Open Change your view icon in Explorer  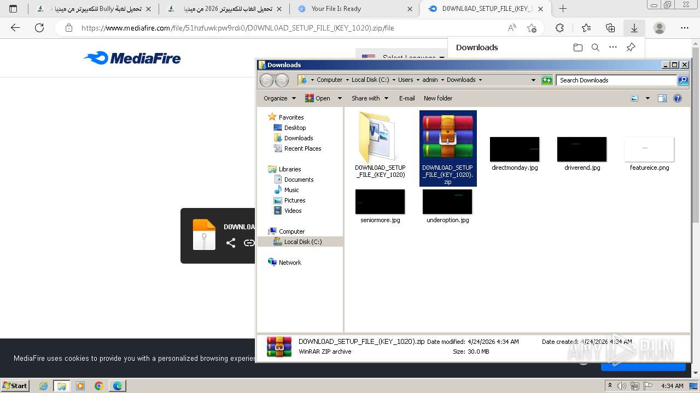click(x=634, y=98)
